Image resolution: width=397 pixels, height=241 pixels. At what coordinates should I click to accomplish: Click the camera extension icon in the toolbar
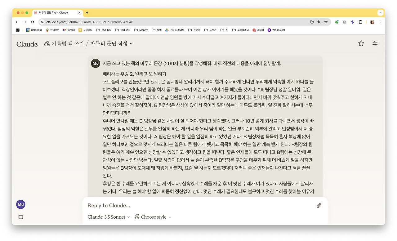coord(345,22)
